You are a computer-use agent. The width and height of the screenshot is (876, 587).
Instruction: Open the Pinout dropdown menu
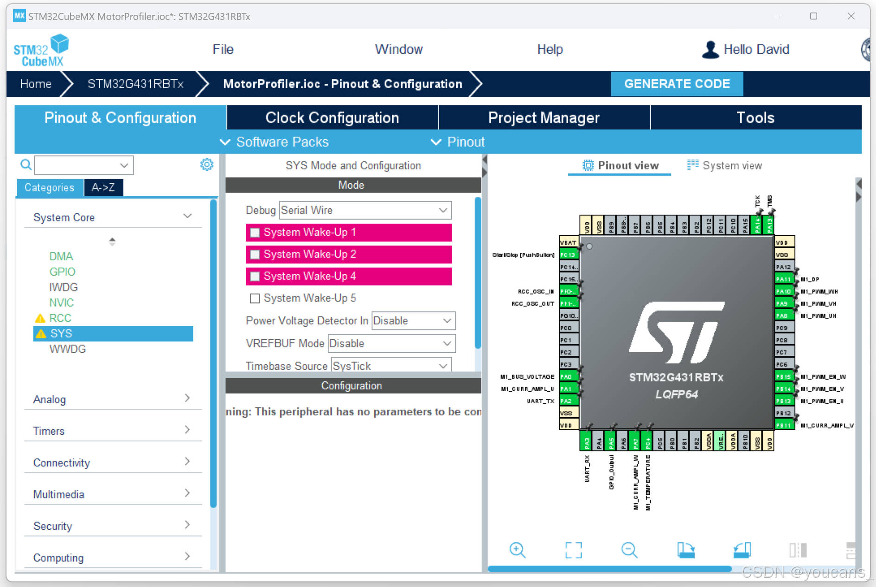[x=458, y=142]
